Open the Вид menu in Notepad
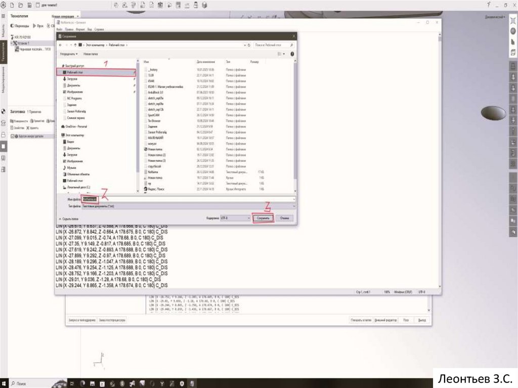This screenshot has height=388, width=518. point(90,29)
